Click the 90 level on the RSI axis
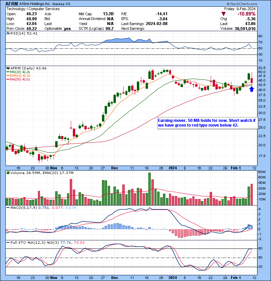 tap(260, 36)
